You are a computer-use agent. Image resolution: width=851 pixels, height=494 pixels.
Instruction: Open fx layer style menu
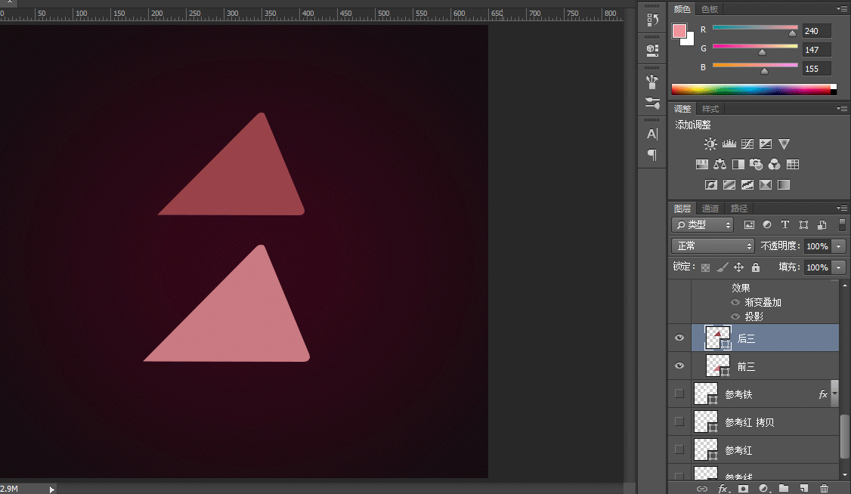click(x=723, y=489)
